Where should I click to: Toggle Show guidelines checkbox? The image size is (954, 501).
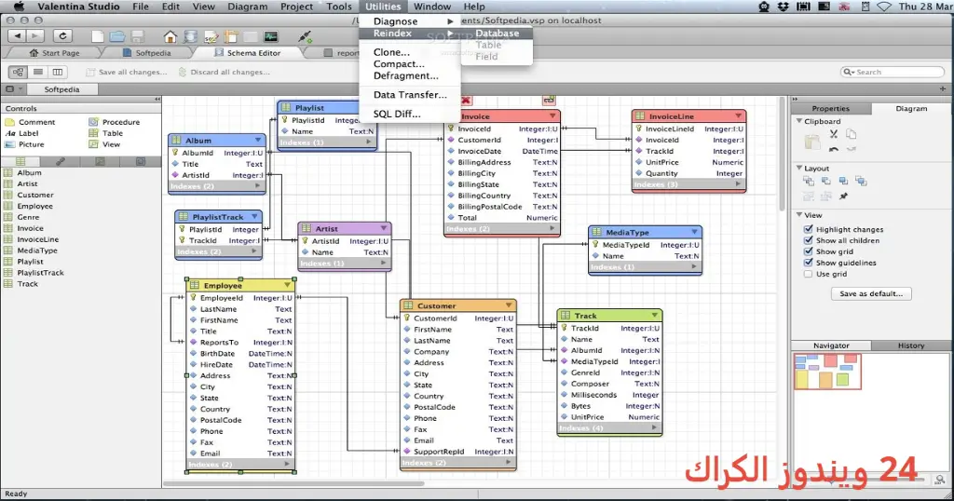pyautogui.click(x=808, y=263)
